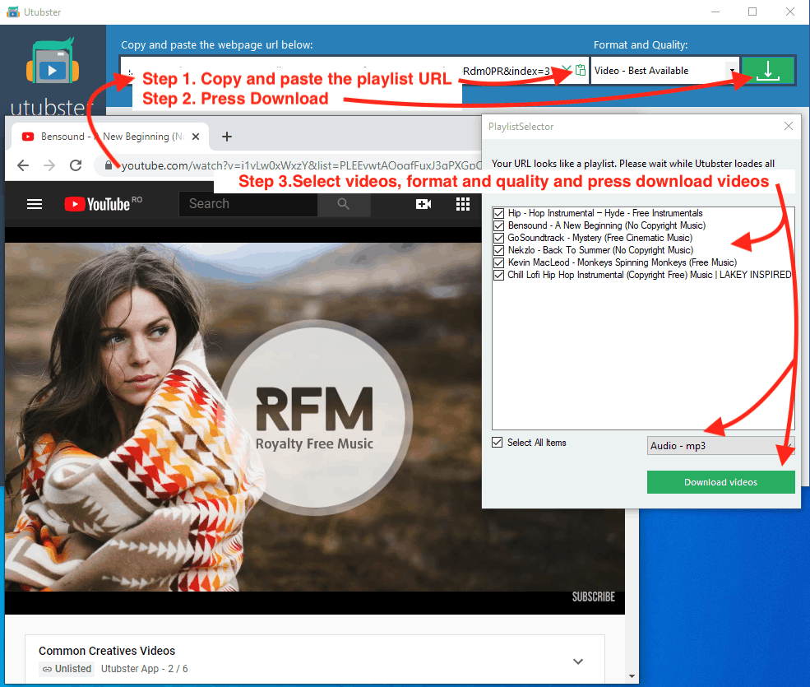Expand the Common Creatives Videos playlist chevron
This screenshot has height=687, width=810.
(578, 661)
